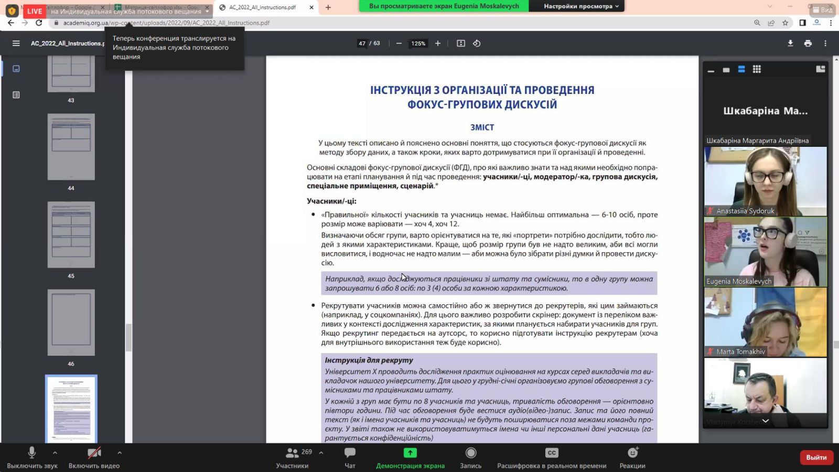
Task: Pop out the Zoom video panel
Action: pos(821,69)
